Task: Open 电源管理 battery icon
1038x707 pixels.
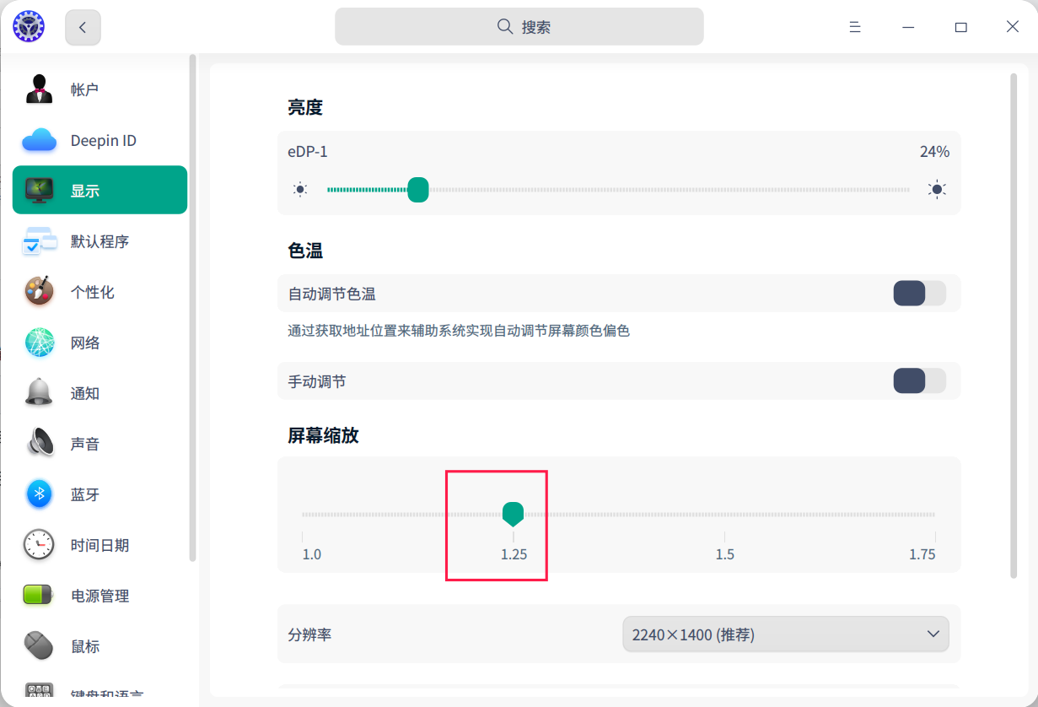Action: coord(39,596)
